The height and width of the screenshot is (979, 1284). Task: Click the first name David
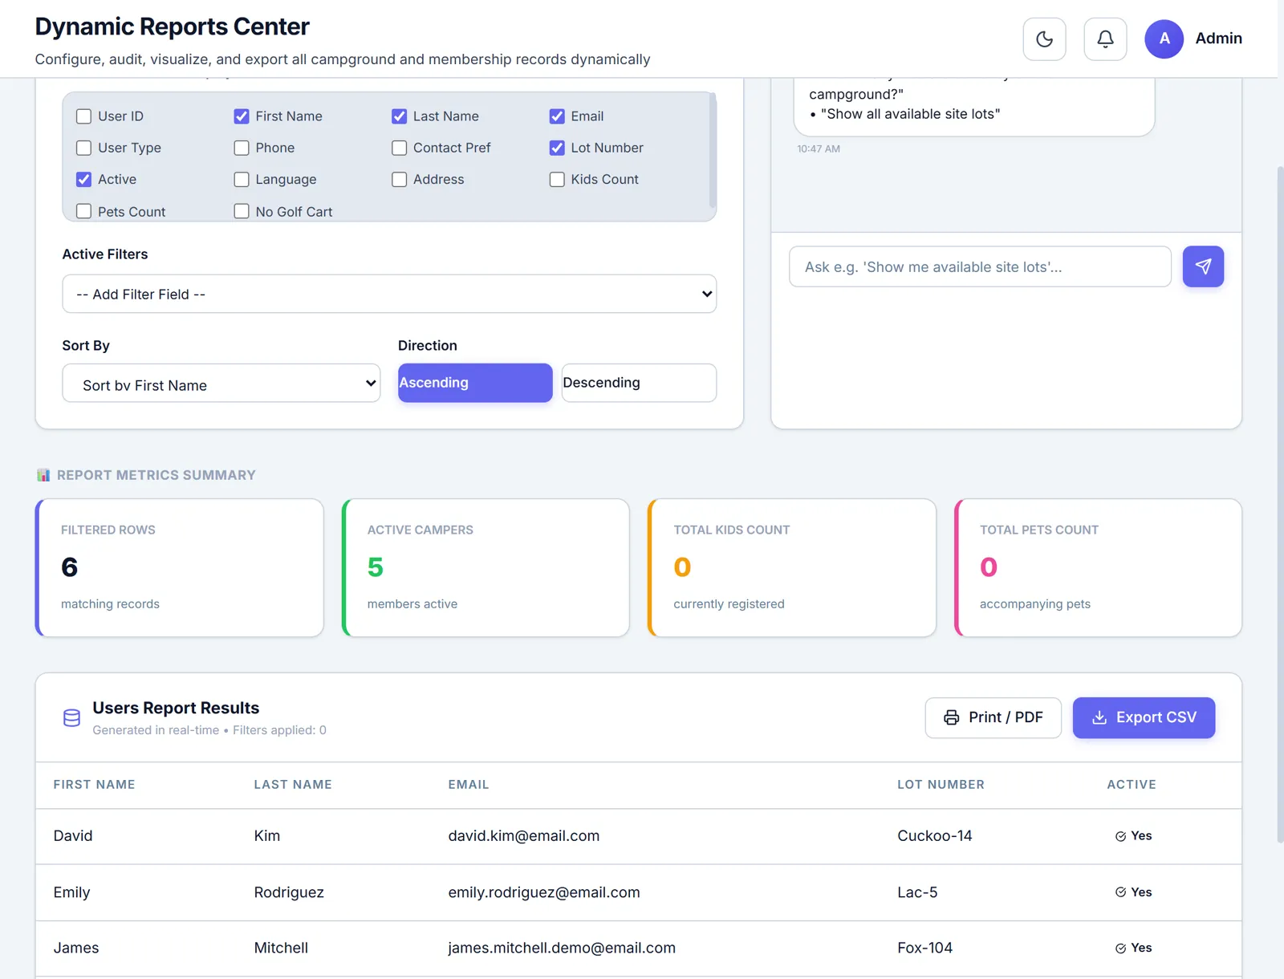pyautogui.click(x=73, y=836)
